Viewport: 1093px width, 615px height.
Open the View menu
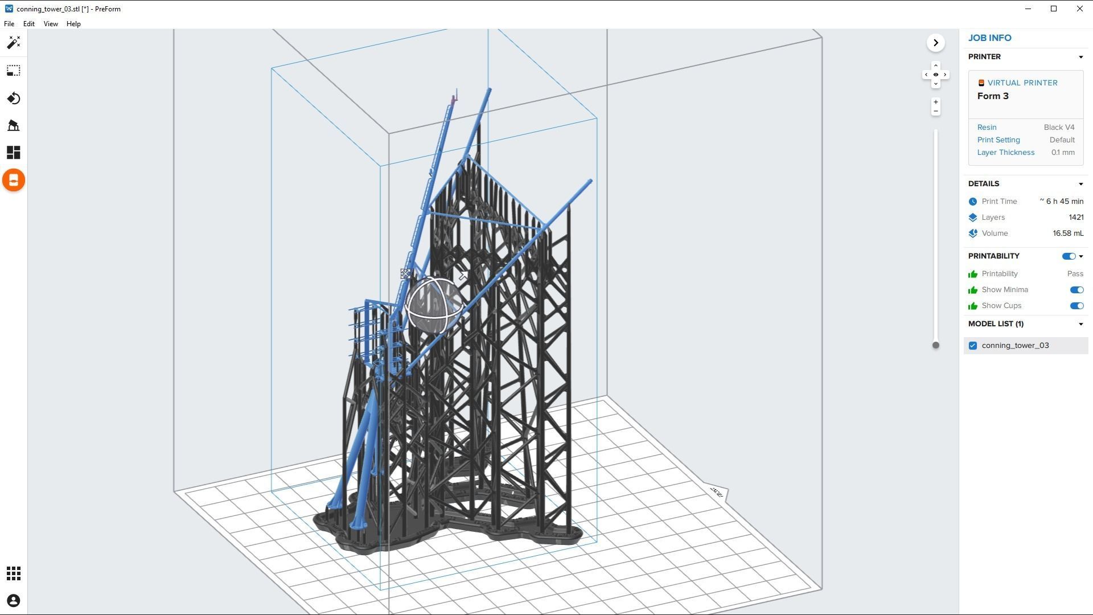51,24
